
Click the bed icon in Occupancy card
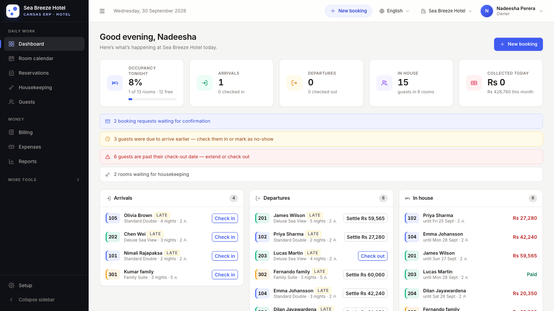[x=115, y=83]
